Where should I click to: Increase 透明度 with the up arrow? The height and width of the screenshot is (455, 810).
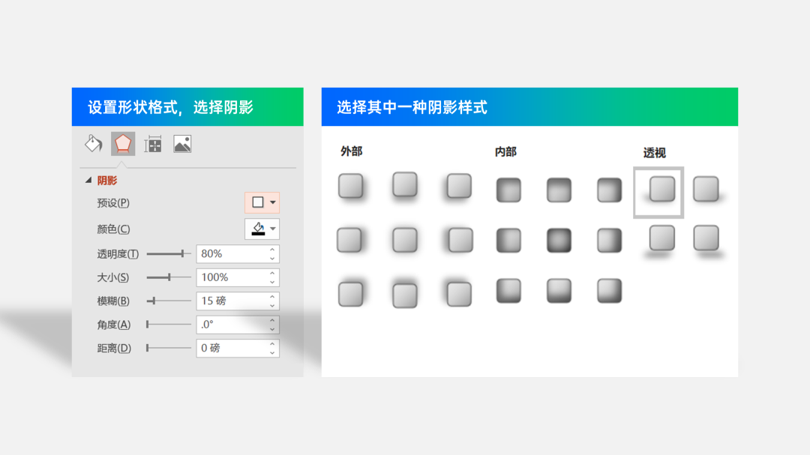click(x=272, y=250)
